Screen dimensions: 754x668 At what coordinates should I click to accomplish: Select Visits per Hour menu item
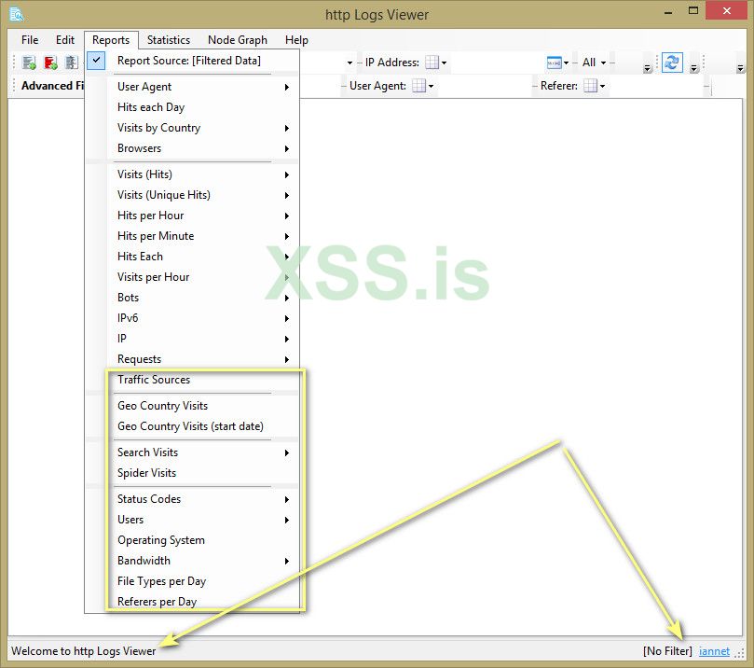click(192, 277)
